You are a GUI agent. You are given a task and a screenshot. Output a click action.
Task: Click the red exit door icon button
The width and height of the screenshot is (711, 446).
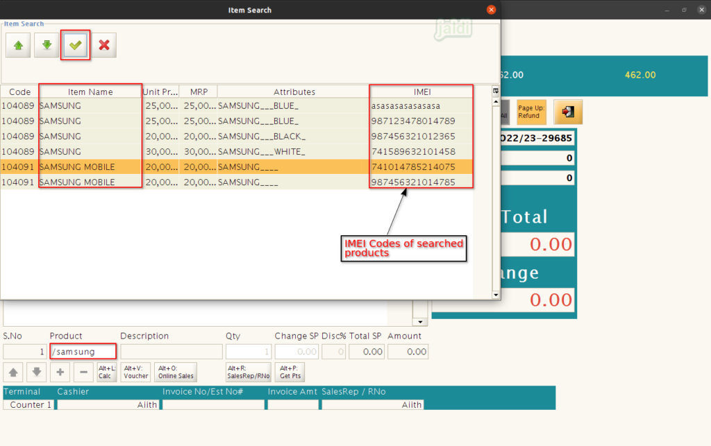[568, 112]
